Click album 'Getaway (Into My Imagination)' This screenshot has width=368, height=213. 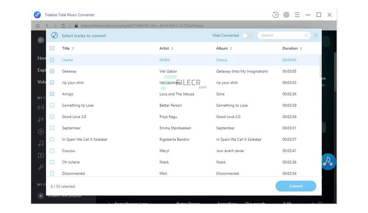pos(242,71)
